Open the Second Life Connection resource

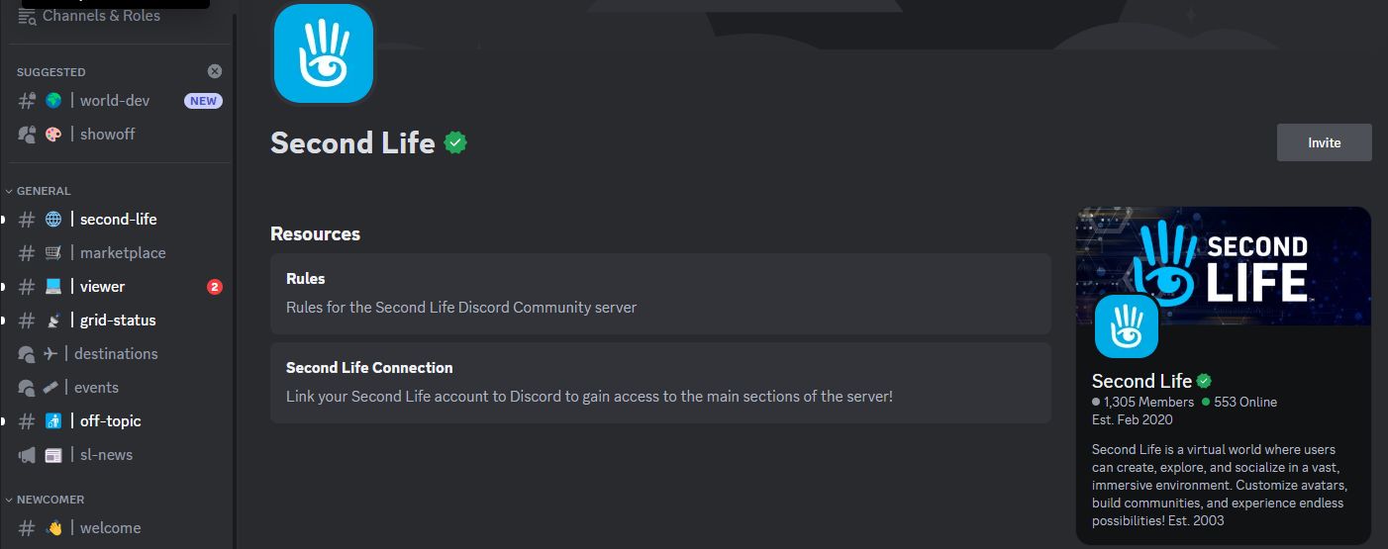click(660, 382)
